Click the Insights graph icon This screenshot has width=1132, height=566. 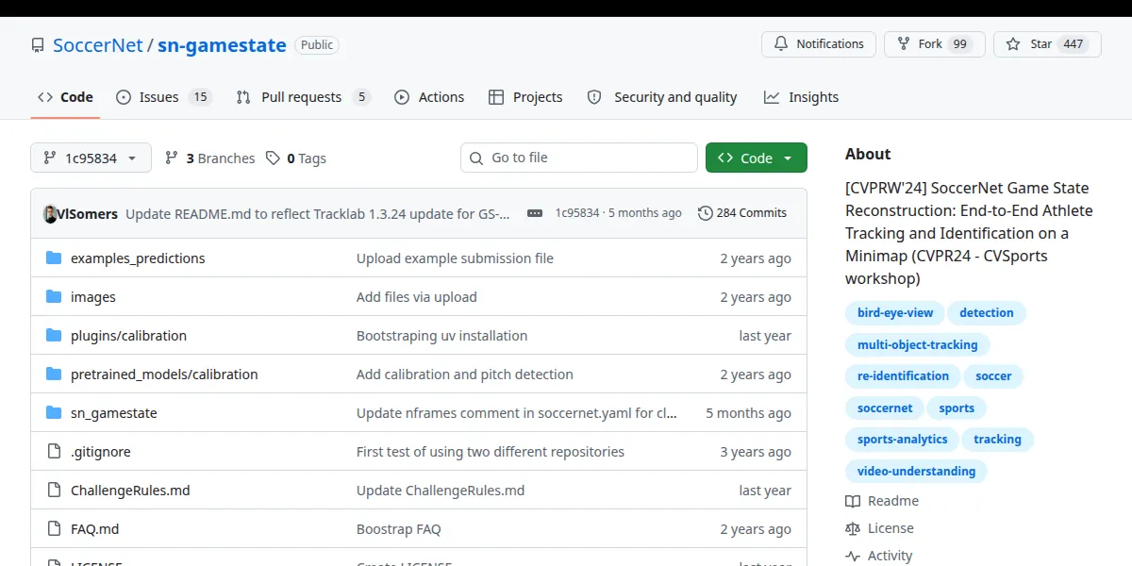coord(772,97)
